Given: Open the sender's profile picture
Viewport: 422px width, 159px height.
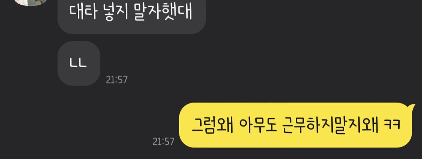Looking at the screenshot, I should click(31, 2).
